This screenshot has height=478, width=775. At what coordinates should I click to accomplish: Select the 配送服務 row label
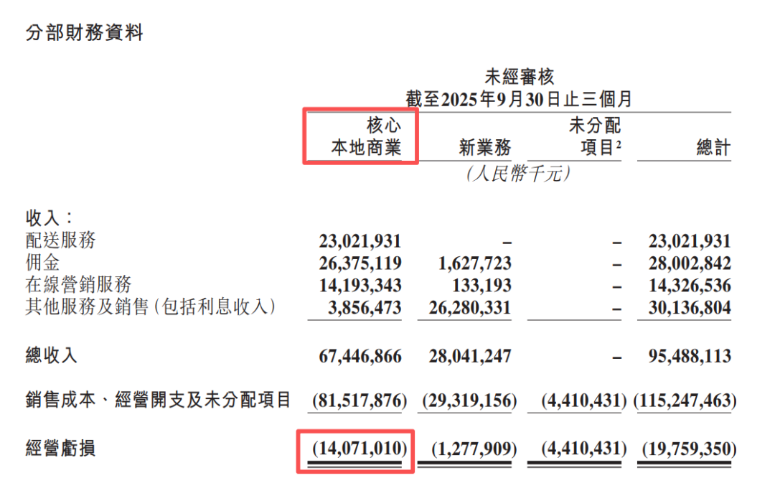click(x=60, y=240)
